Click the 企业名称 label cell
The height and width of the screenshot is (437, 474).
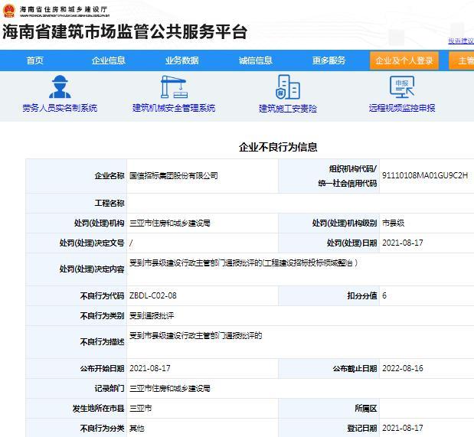tap(77, 176)
